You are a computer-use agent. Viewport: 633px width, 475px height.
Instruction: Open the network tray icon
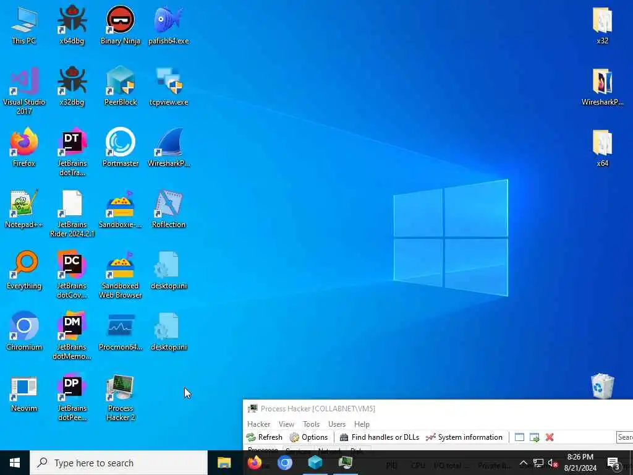tap(538, 463)
